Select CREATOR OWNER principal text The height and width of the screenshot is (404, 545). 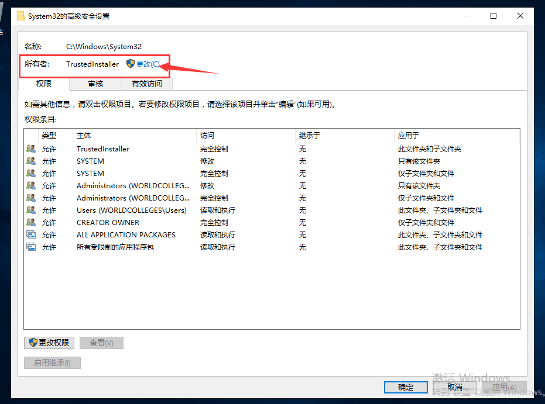pyautogui.click(x=108, y=223)
